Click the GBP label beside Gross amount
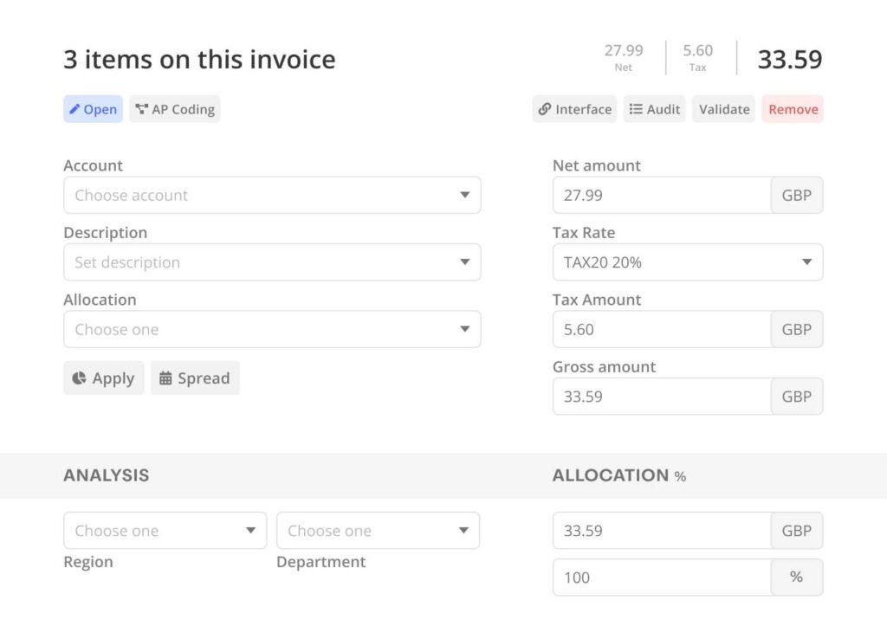Image resolution: width=887 pixels, height=633 pixels. tap(796, 396)
